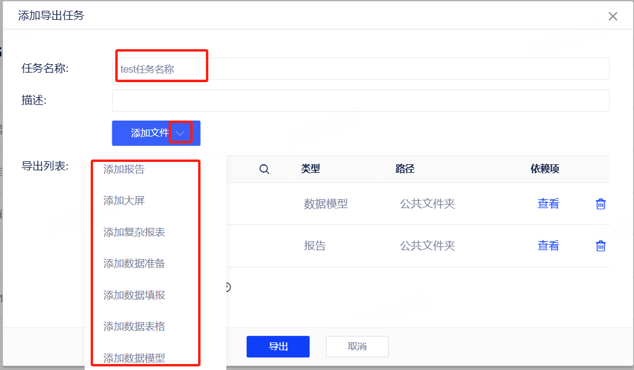This screenshot has width=634, height=370.
Task: Pick 添加复杂报表 in the menu
Action: point(134,232)
